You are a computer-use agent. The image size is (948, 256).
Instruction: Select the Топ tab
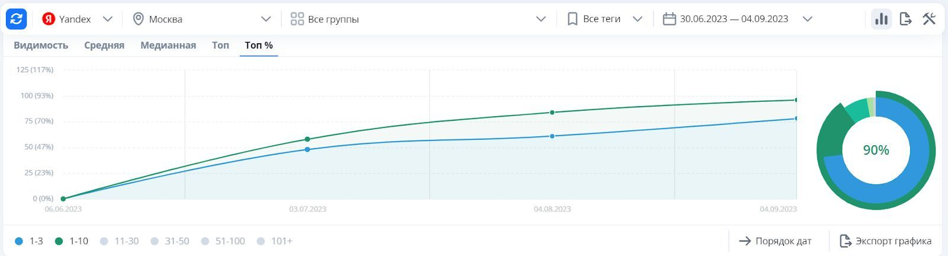(x=220, y=45)
